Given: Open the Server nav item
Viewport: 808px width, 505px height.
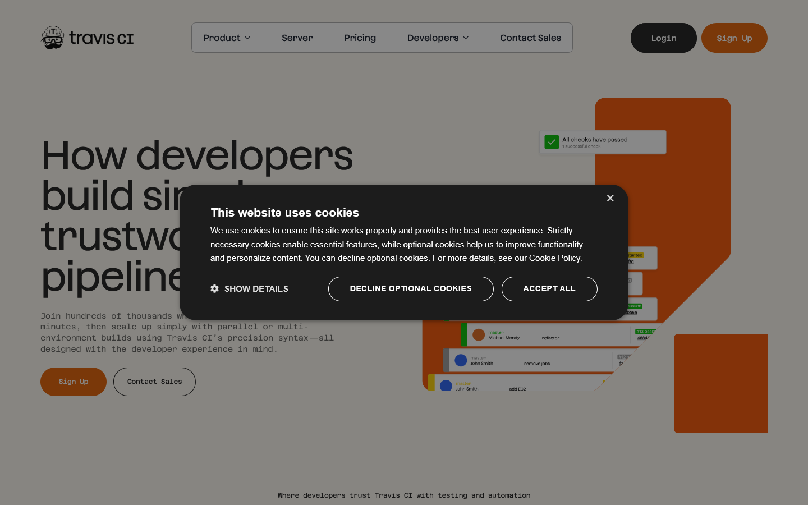Looking at the screenshot, I should click(x=297, y=38).
